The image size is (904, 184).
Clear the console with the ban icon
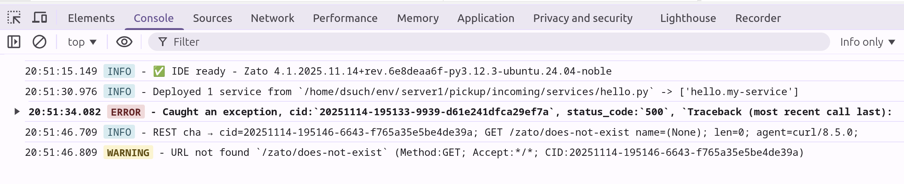[x=39, y=42]
